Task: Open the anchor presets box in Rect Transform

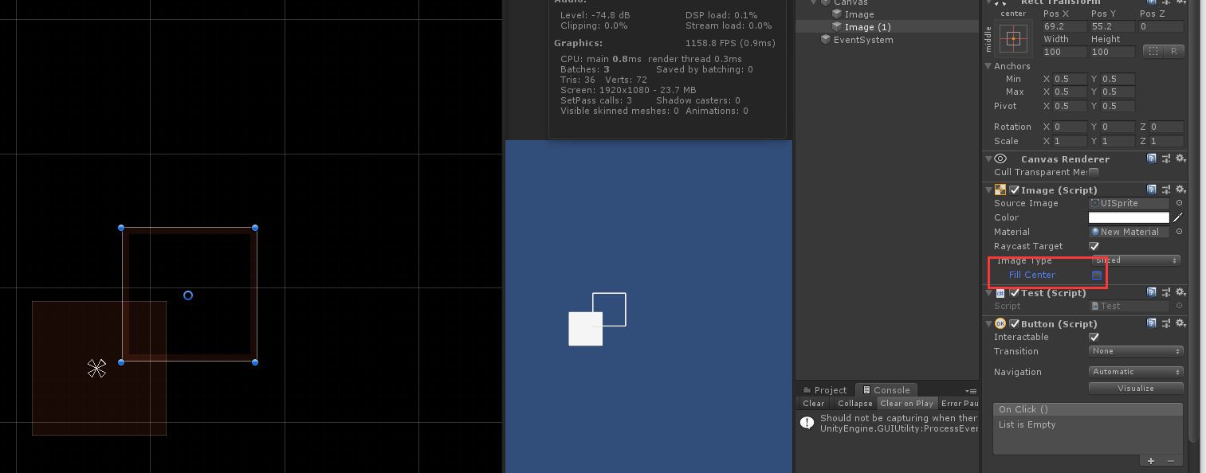Action: (1013, 38)
